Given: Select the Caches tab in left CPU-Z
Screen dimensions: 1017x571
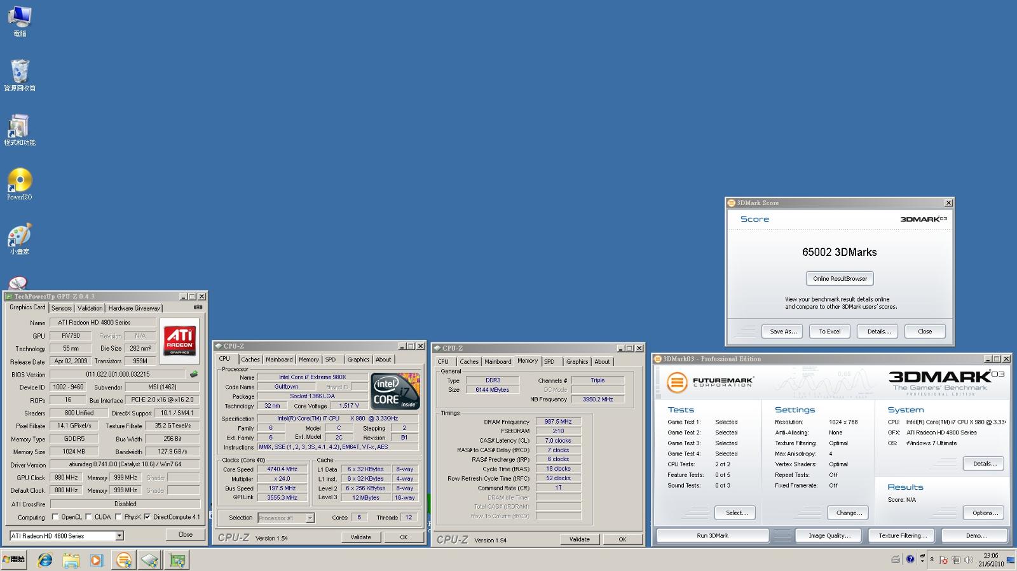Looking at the screenshot, I should [x=250, y=359].
